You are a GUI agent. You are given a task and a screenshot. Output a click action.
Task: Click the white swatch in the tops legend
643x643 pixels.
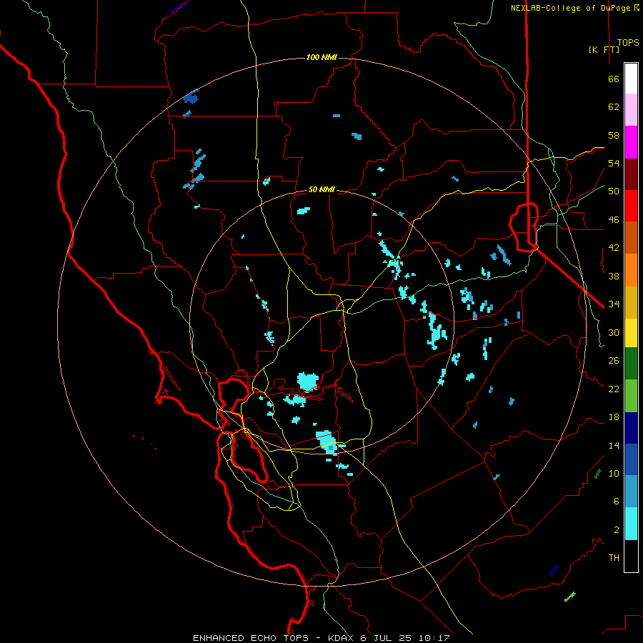click(x=631, y=79)
